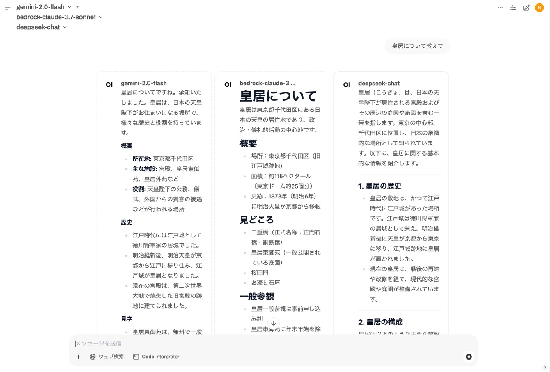Expand the bedrock-claude-3.7-sonnet model dropdown
This screenshot has height=372, width=550.
[101, 17]
